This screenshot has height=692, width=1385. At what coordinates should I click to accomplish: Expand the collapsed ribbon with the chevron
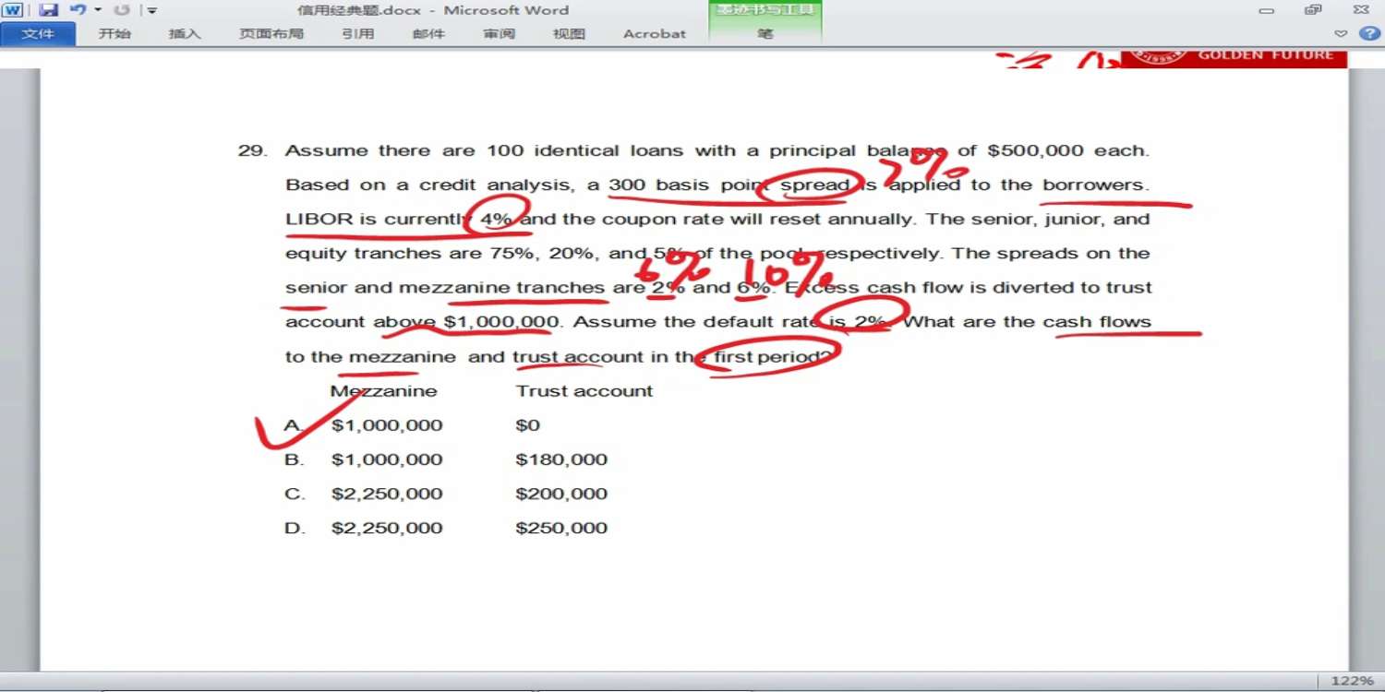[1342, 34]
